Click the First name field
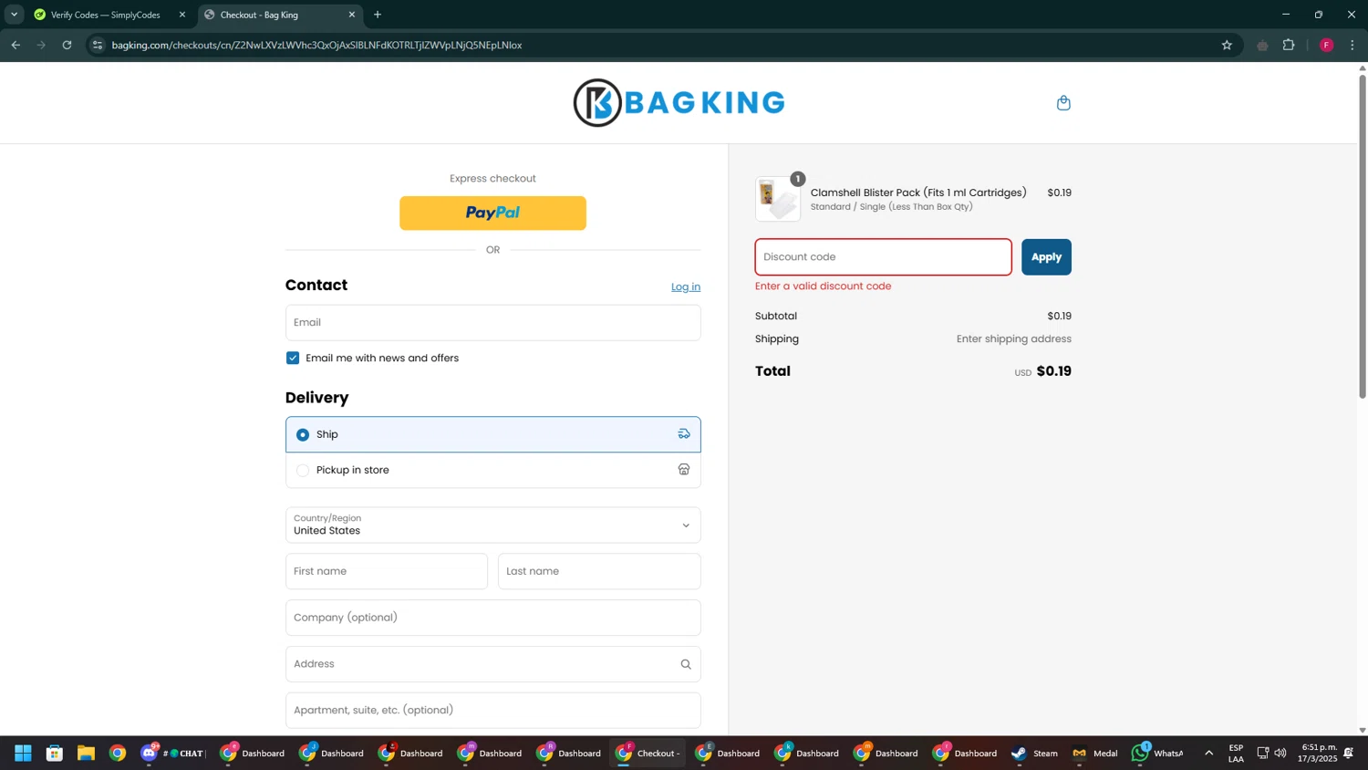Screen dimensions: 1368x770 point(387,571)
